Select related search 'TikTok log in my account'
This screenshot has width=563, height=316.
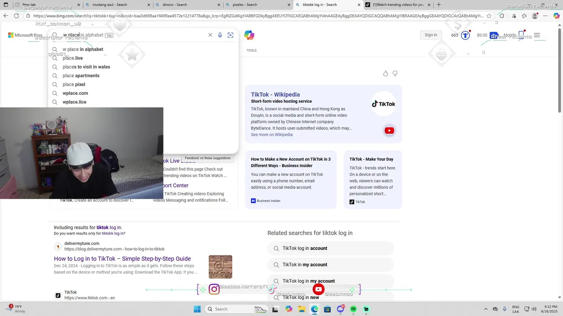click(x=331, y=281)
